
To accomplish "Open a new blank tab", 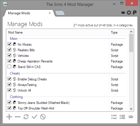I will [60, 13].
